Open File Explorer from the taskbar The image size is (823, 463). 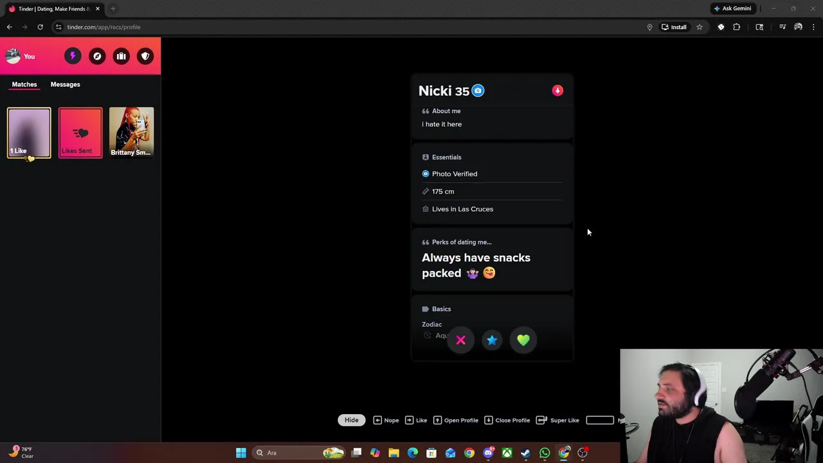(393, 453)
